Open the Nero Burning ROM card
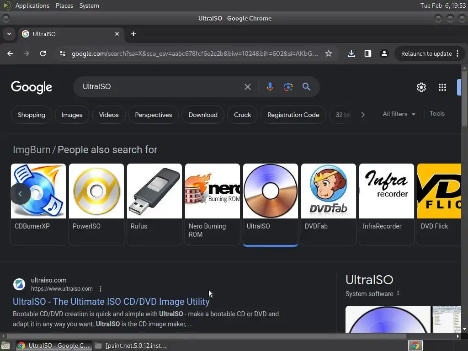Image resolution: width=468 pixels, height=351 pixels. 212,204
